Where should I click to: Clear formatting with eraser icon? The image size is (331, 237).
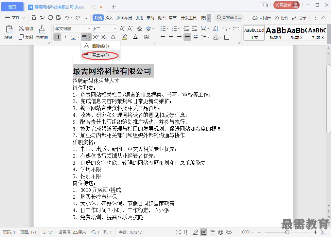tap(139, 28)
